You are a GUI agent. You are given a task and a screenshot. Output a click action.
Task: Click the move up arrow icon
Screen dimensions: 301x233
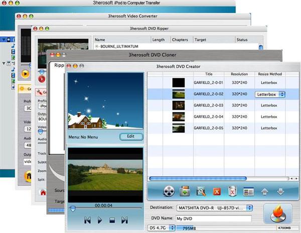[x=264, y=191]
